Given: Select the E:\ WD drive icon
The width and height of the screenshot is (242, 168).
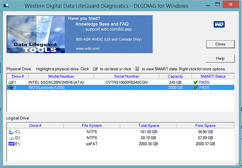Looking at the screenshot, I should coord(12,144).
